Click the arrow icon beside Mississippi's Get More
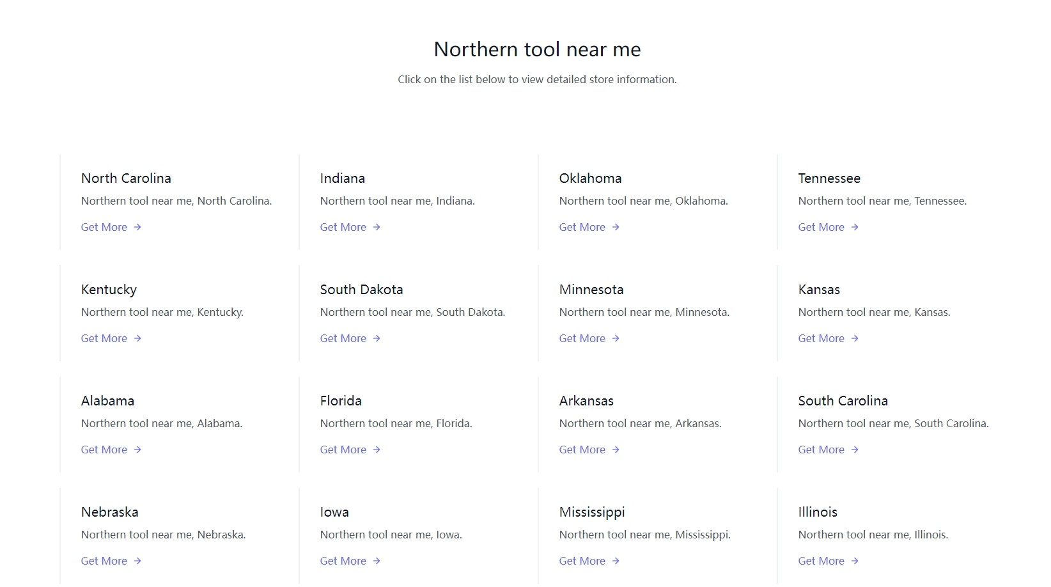 tap(616, 561)
